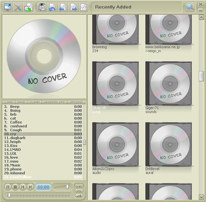206x202 pixels.
Task: Pause playback with the pause button
Action: 8,187
